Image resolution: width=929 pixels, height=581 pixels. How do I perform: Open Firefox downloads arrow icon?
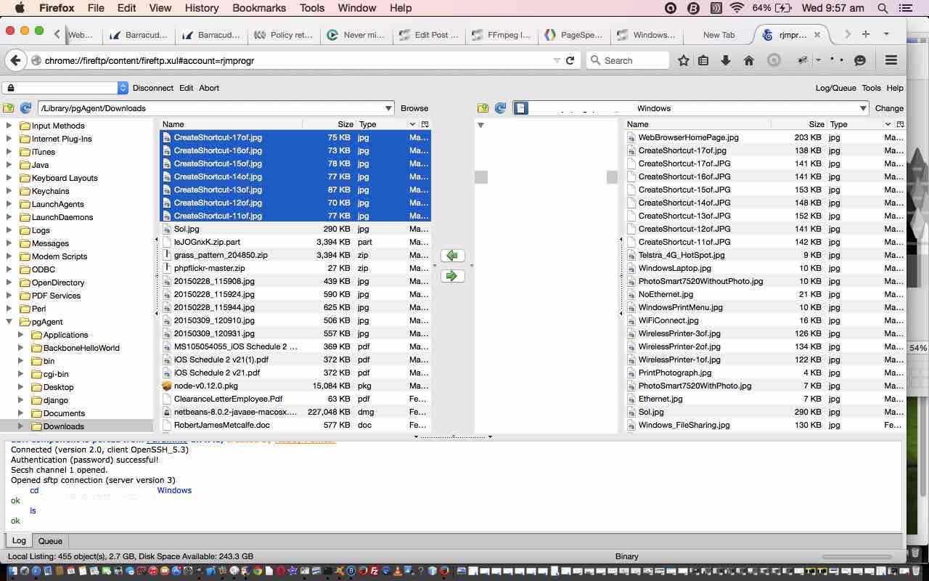pyautogui.click(x=725, y=60)
